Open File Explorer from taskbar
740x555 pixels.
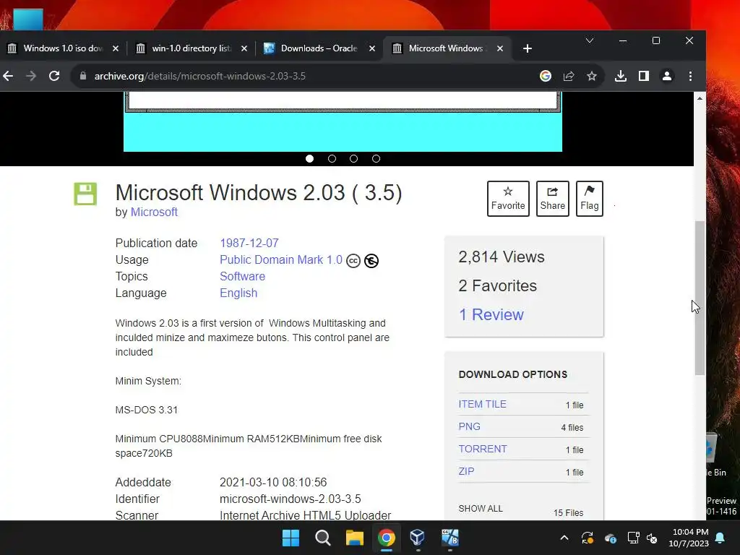tap(354, 538)
